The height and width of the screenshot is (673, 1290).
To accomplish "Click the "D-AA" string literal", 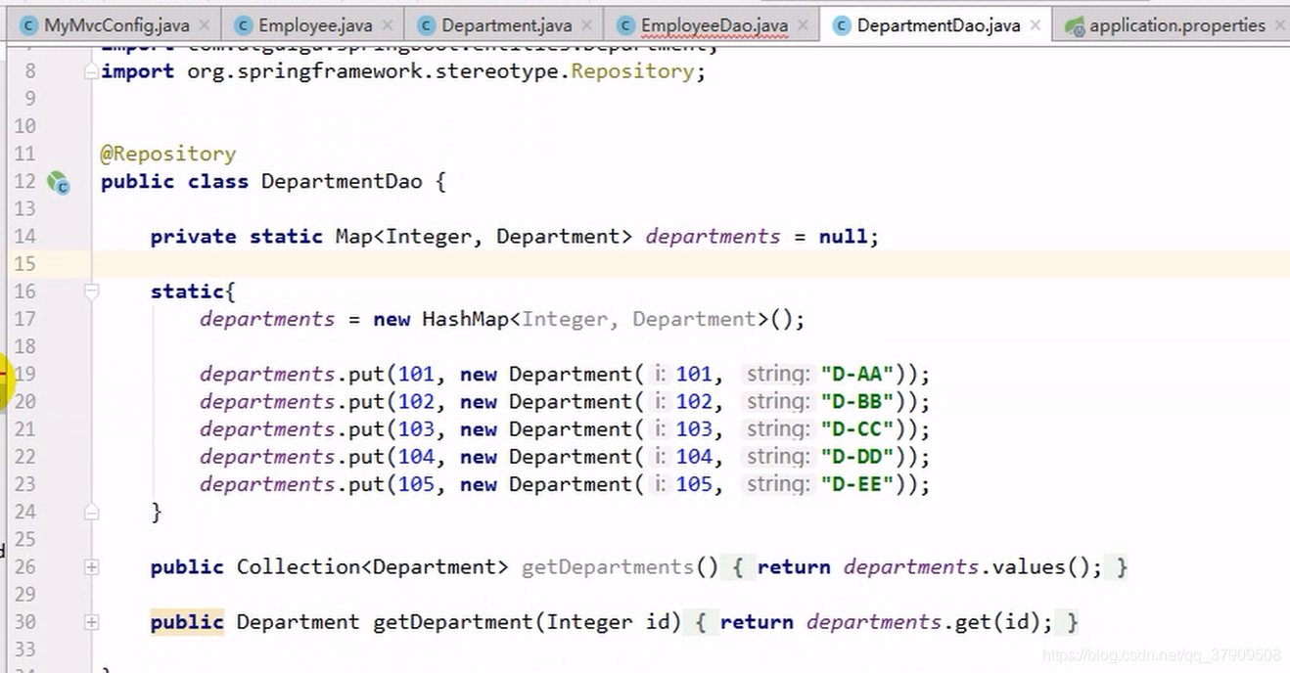I will 858,374.
